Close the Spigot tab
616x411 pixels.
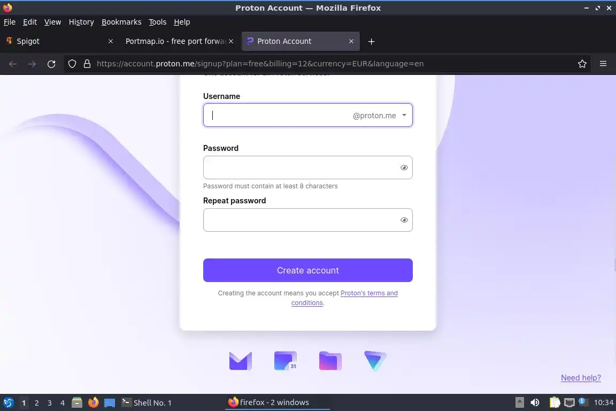point(110,41)
